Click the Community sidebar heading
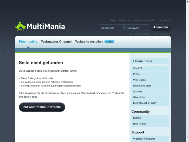The image size is (189, 142). tap(141, 112)
